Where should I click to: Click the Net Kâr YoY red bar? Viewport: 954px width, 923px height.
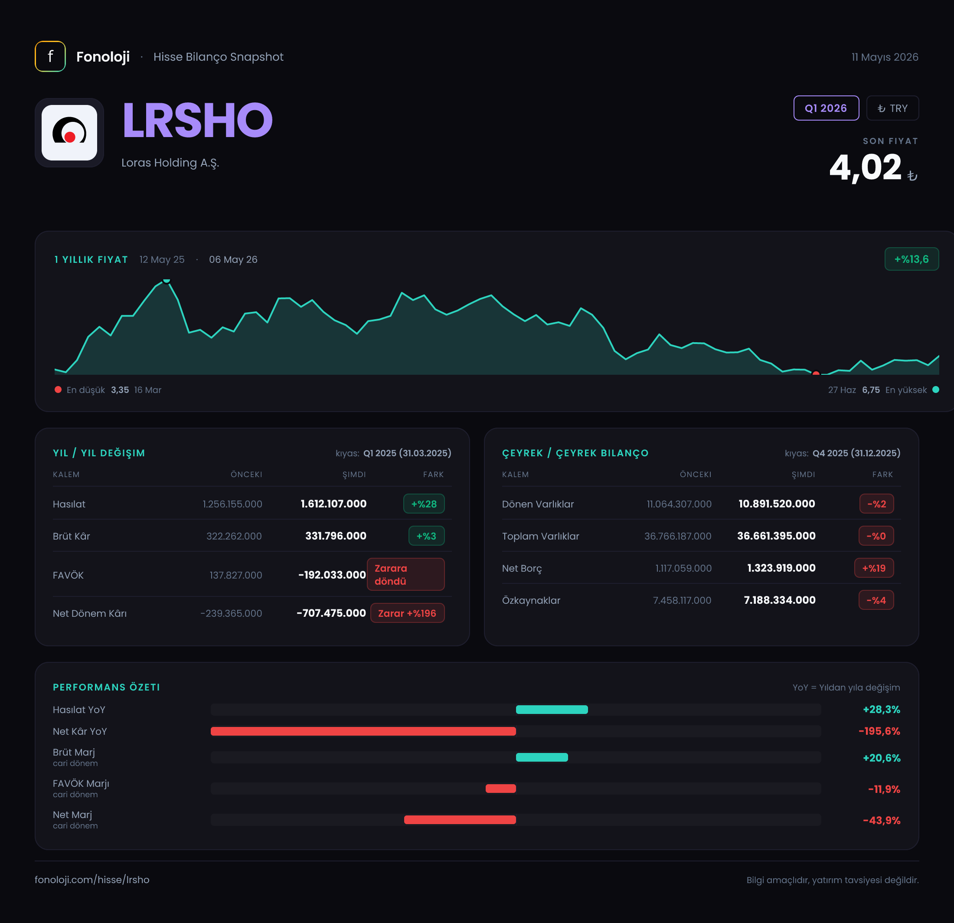(363, 731)
